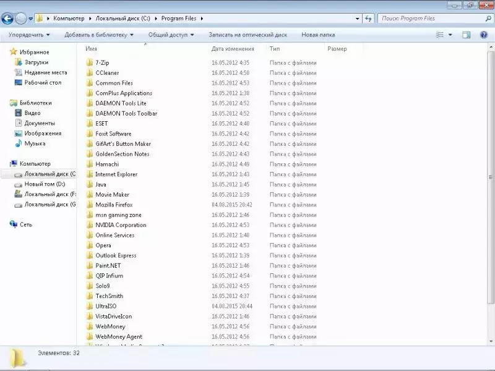Click the DAEMON Tools Lite folder icon
Viewport: 495px width, 371px height.
pos(90,103)
